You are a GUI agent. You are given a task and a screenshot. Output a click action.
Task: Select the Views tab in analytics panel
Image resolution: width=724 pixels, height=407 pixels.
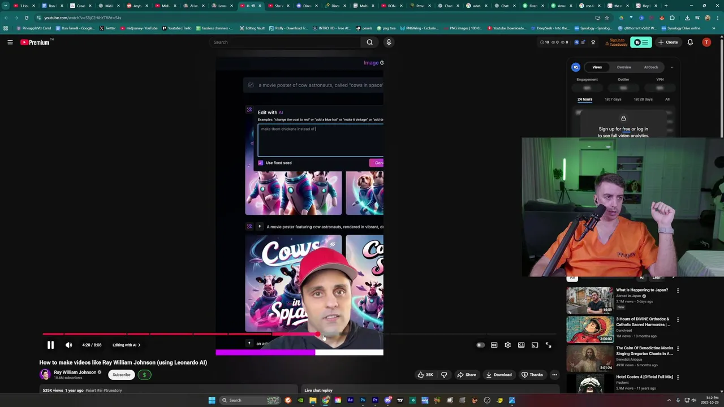pyautogui.click(x=597, y=67)
